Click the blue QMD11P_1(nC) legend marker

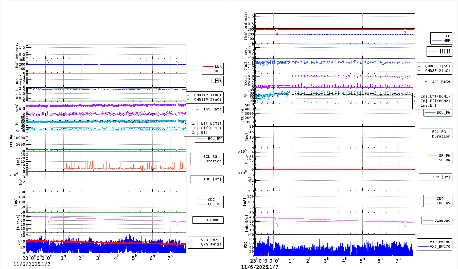[188, 95]
